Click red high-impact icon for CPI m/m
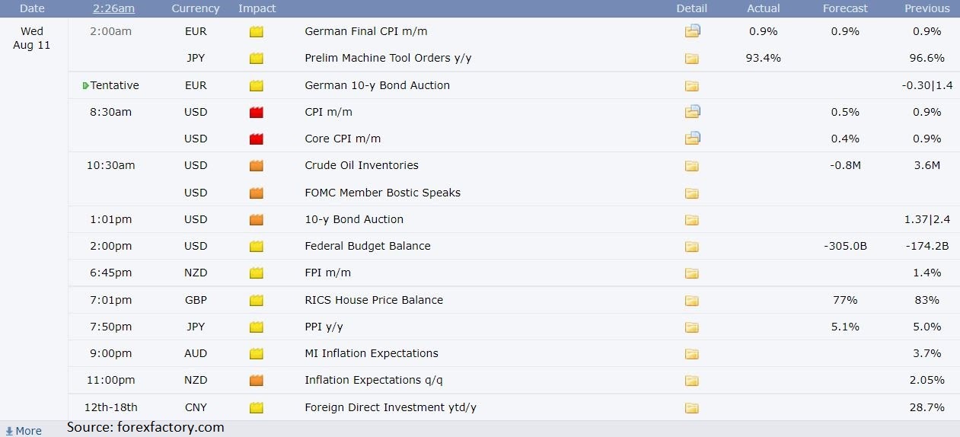Screen dimensions: 960x437 pyautogui.click(x=257, y=112)
